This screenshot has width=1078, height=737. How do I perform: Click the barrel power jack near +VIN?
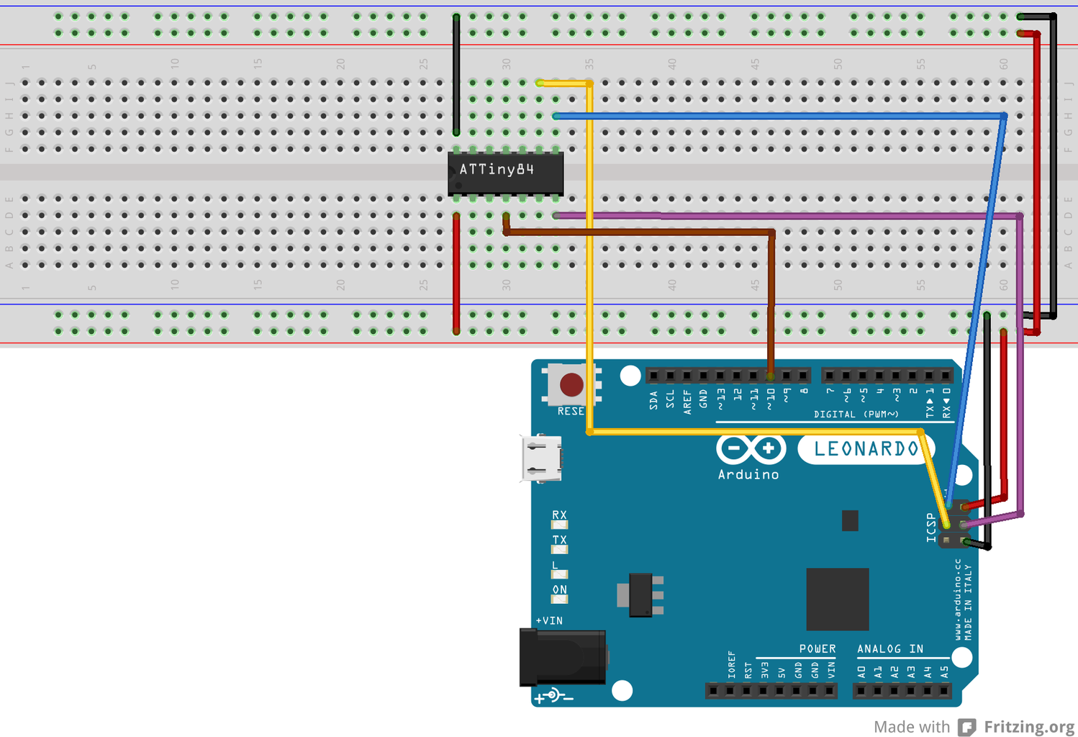561,656
